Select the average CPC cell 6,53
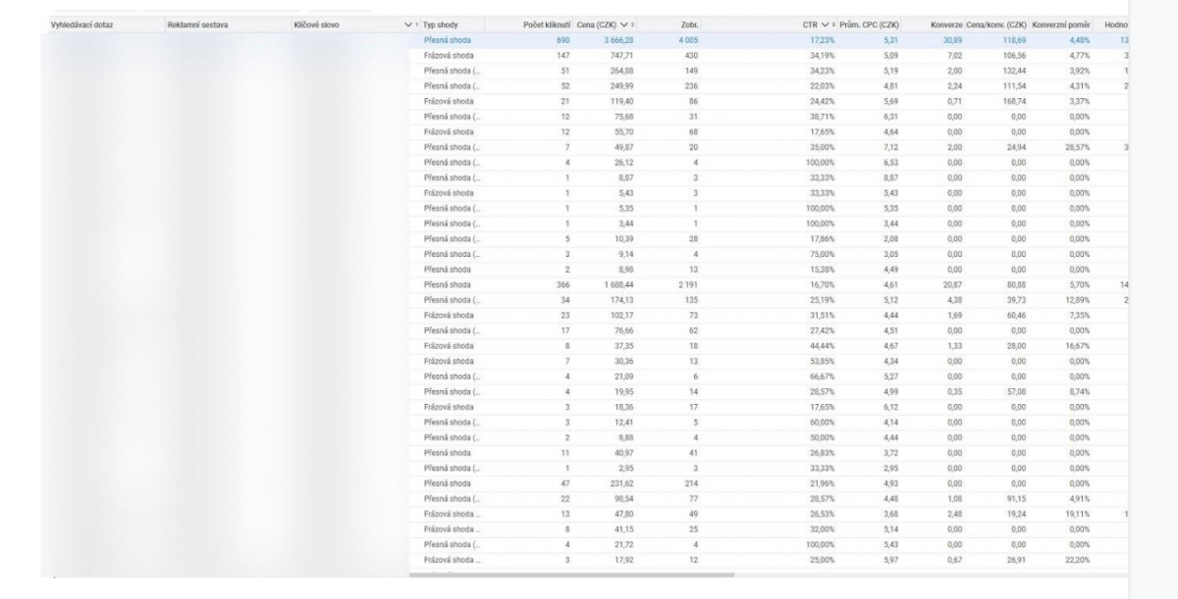 (x=891, y=162)
